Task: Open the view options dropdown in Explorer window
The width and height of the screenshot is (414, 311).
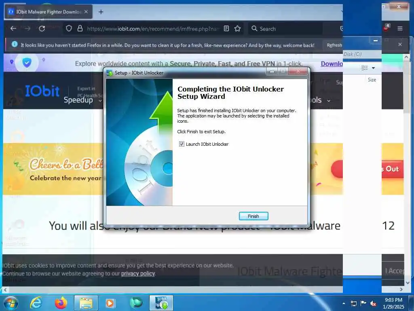Action: (x=373, y=68)
